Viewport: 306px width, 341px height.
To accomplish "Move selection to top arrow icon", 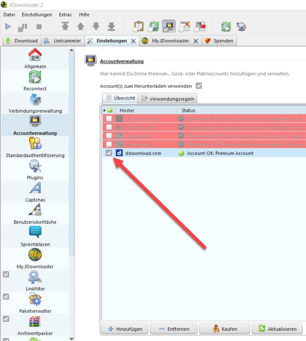I will (65, 26).
